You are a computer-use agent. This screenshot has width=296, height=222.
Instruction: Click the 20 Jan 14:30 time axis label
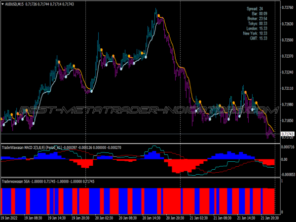click(x=151, y=218)
